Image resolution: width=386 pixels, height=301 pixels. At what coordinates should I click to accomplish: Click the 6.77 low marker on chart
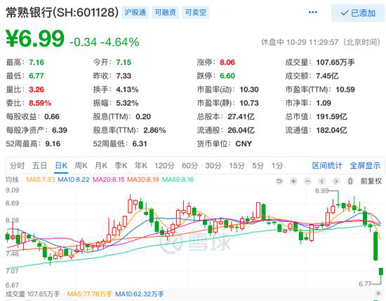(365, 283)
